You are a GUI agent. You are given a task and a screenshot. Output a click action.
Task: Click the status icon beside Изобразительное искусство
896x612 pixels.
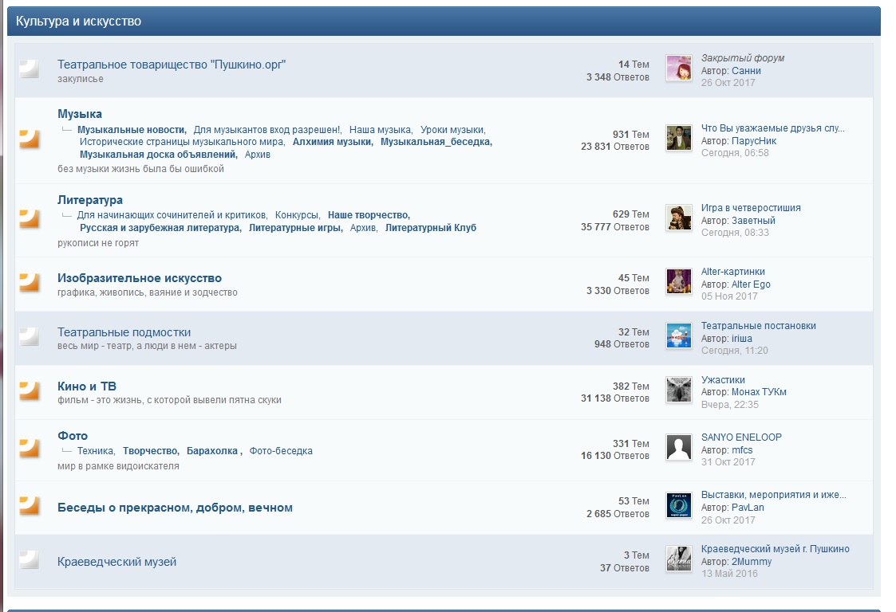(30, 281)
